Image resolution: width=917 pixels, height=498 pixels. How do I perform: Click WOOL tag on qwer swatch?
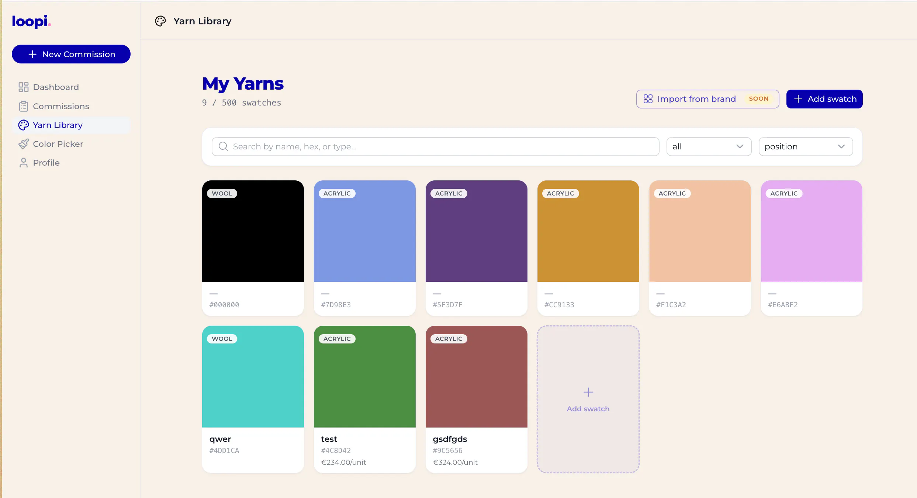pyautogui.click(x=222, y=339)
